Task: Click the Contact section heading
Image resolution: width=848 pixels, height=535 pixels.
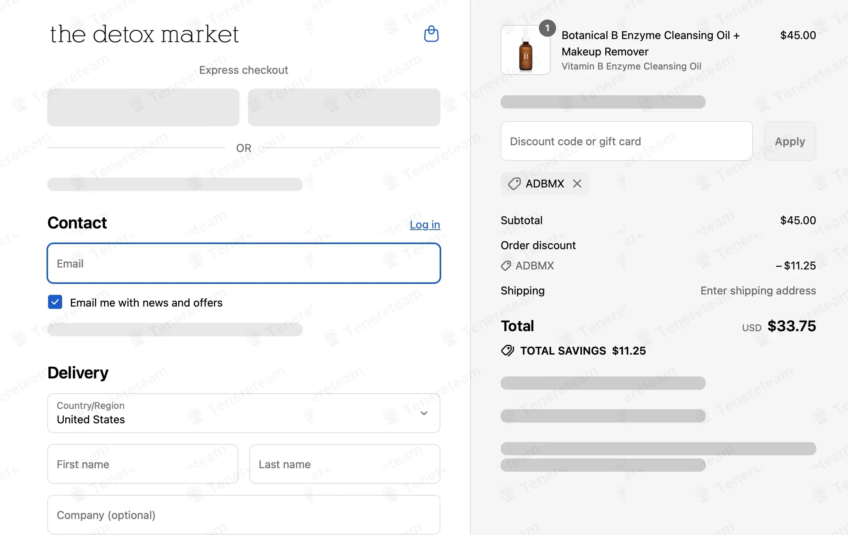Action: click(x=77, y=223)
